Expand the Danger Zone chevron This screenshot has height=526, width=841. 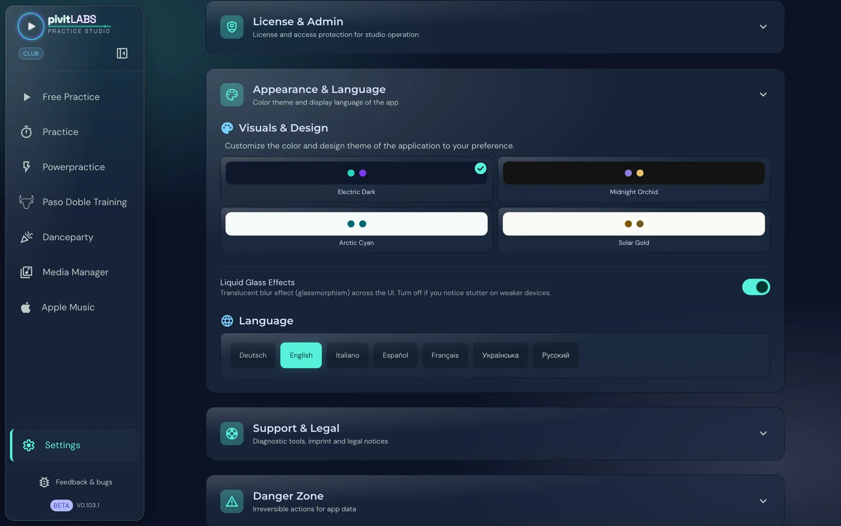click(763, 501)
